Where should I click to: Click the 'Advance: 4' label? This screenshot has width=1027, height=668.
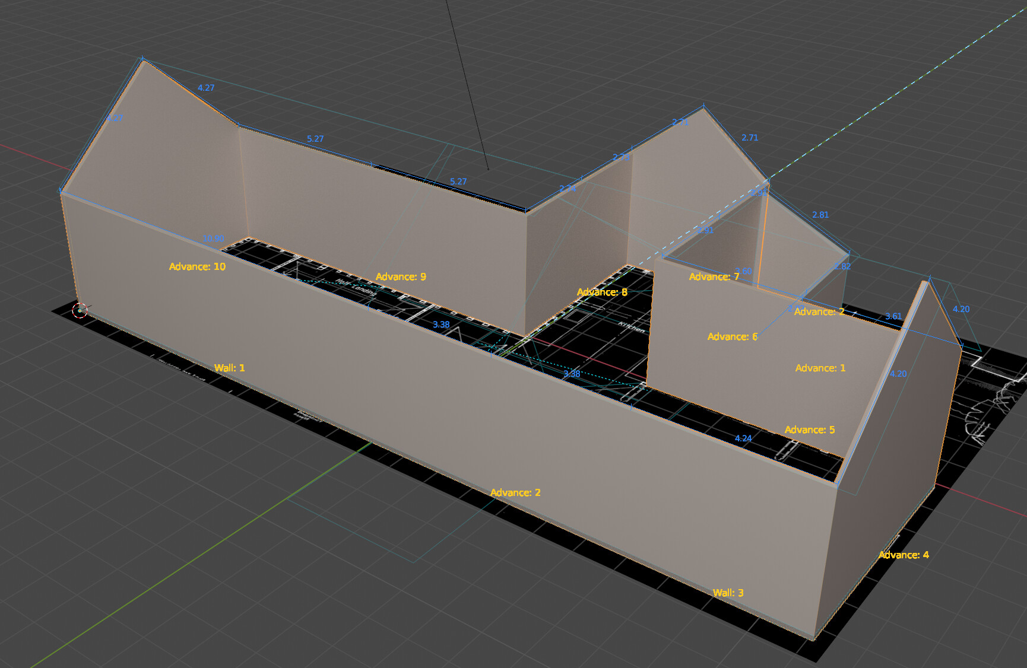904,555
